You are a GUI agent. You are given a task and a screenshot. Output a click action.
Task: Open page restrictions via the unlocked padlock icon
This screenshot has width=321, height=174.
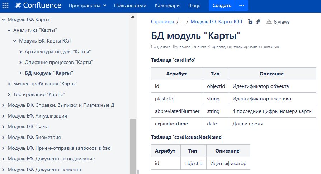coord(250,22)
